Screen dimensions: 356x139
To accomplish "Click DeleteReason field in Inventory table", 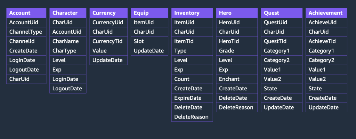I will click(x=192, y=117).
